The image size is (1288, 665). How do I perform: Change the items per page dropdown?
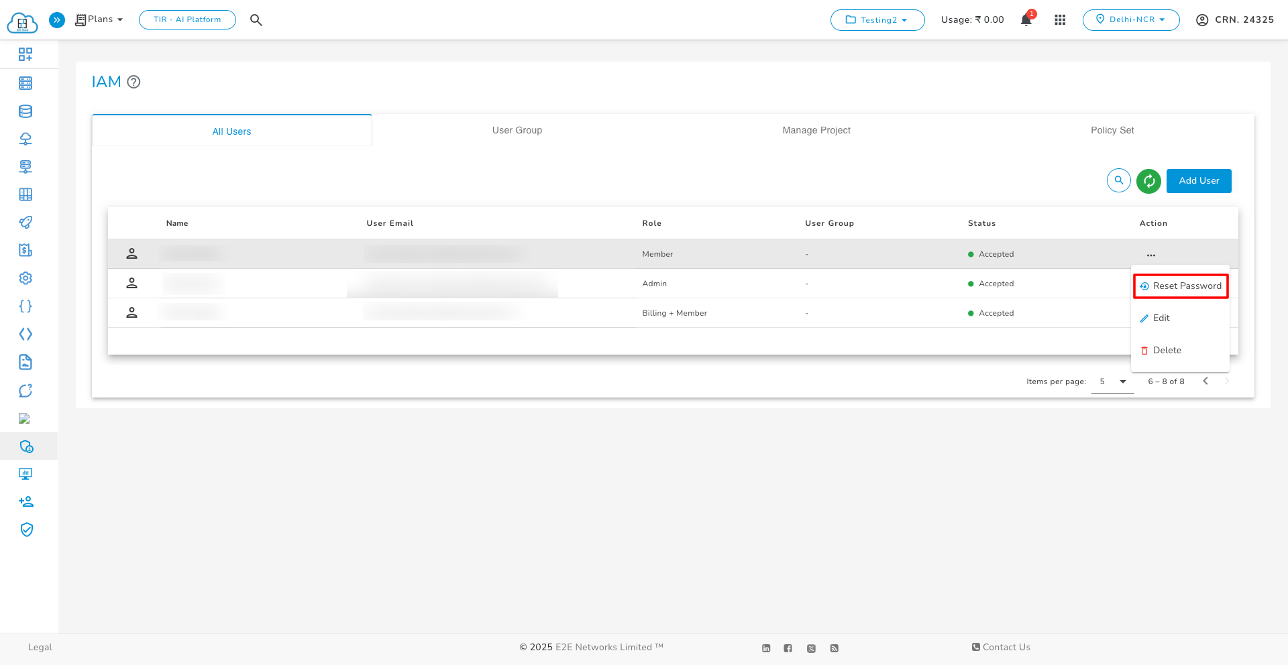[x=1112, y=381]
